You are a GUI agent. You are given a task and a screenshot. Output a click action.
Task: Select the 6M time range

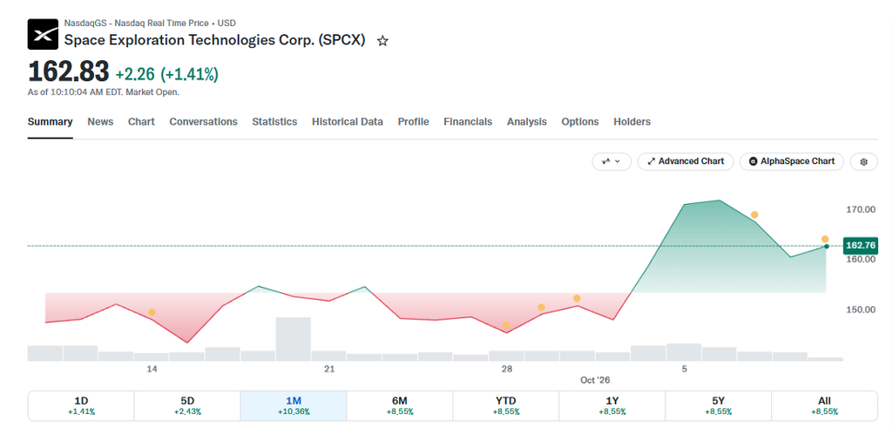(x=400, y=406)
